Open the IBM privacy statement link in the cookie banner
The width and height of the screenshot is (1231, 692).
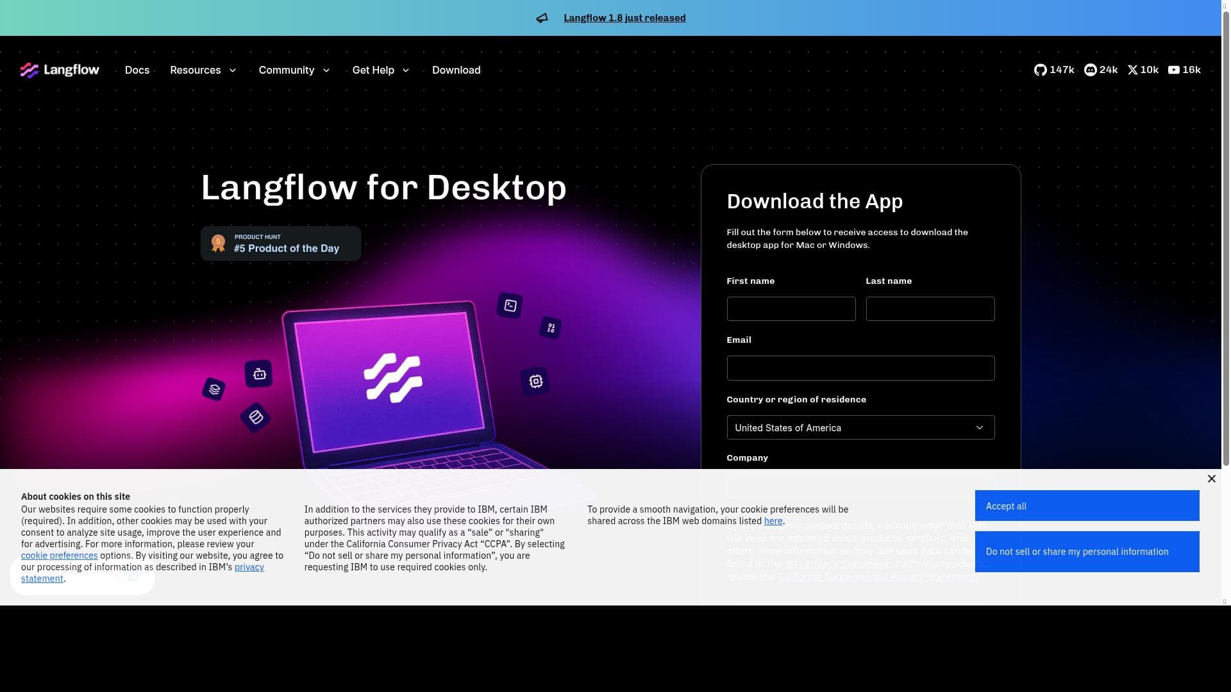point(249,567)
